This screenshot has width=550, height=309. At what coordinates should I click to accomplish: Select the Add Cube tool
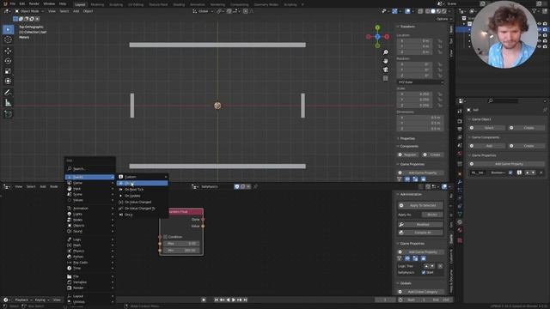[x=8, y=114]
